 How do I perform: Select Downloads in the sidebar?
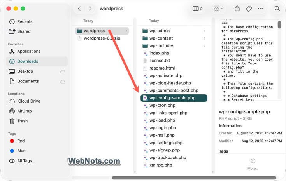(37, 61)
